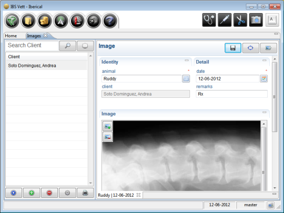Click the white 'A' text button
Viewport: 284px width, 213px height.
click(272, 20)
